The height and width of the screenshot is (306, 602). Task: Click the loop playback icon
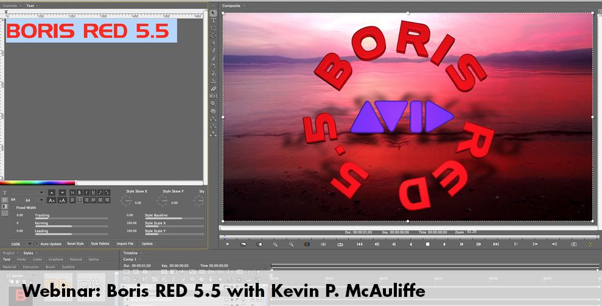[x=340, y=244]
